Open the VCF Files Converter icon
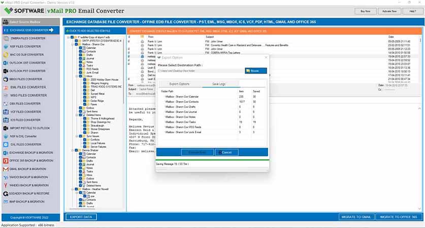Viewport: 425px width, 228px height. coord(6,111)
